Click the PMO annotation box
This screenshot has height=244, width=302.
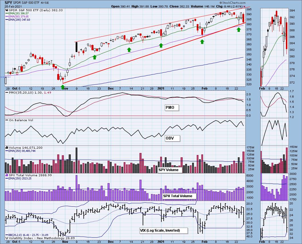[172, 108]
